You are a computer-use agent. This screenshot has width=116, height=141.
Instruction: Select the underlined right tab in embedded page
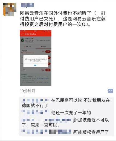[43, 47]
